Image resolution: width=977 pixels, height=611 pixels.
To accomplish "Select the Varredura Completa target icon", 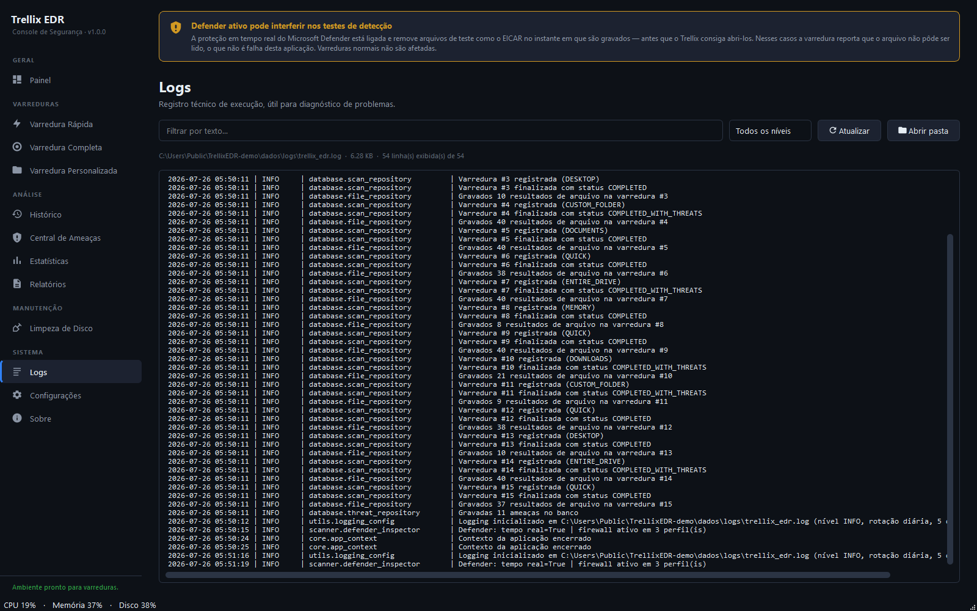I will 17,147.
